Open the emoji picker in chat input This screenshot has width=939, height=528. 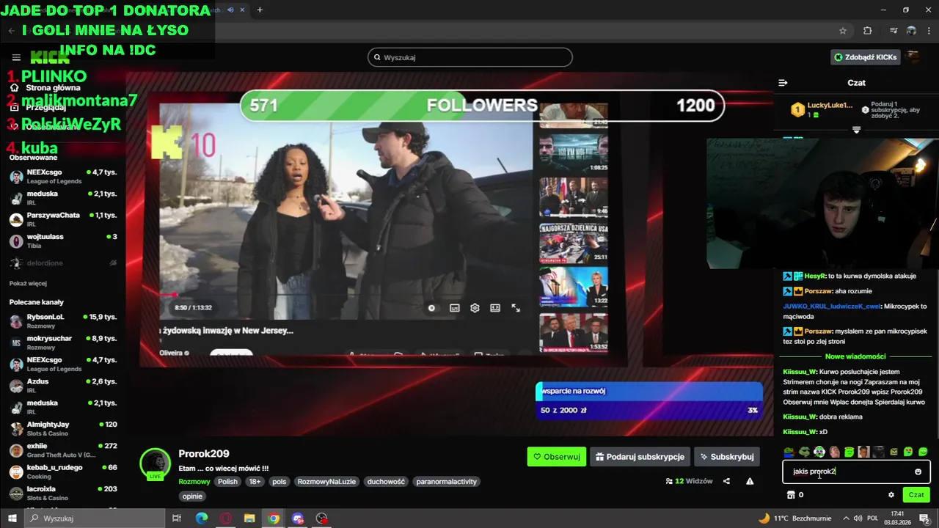pos(918,472)
